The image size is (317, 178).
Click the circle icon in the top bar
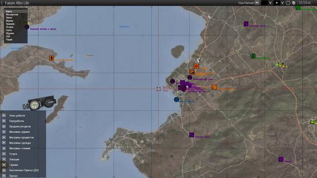click(x=288, y=3)
